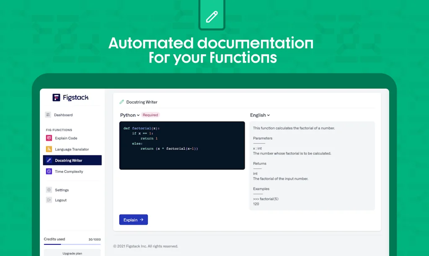
Task: Select Dashboard from the sidebar menu
Action: 63,114
